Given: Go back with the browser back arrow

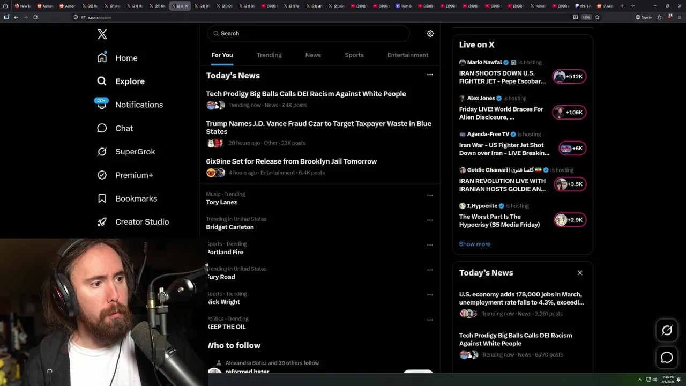Looking at the screenshot, I should [16, 17].
